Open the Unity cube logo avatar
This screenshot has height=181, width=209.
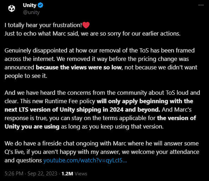(x=12, y=8)
